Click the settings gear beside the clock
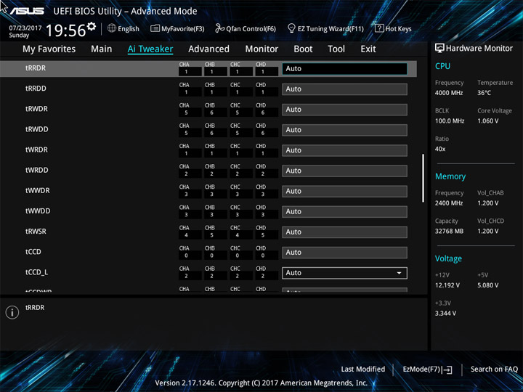The width and height of the screenshot is (523, 392). (x=92, y=26)
